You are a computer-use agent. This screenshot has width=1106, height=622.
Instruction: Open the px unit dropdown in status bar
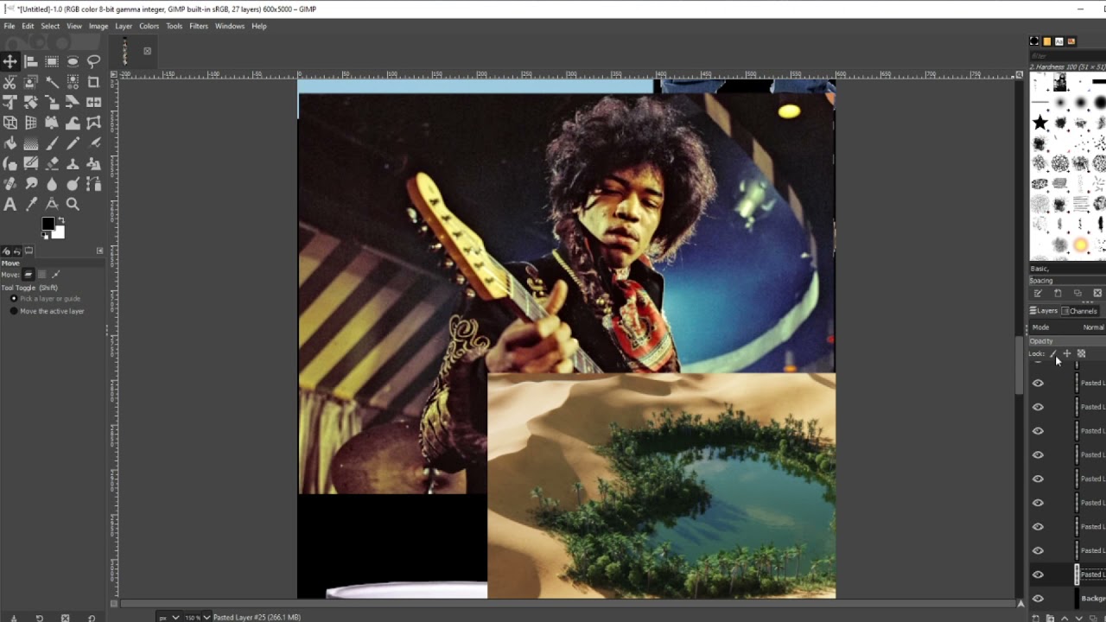click(168, 617)
